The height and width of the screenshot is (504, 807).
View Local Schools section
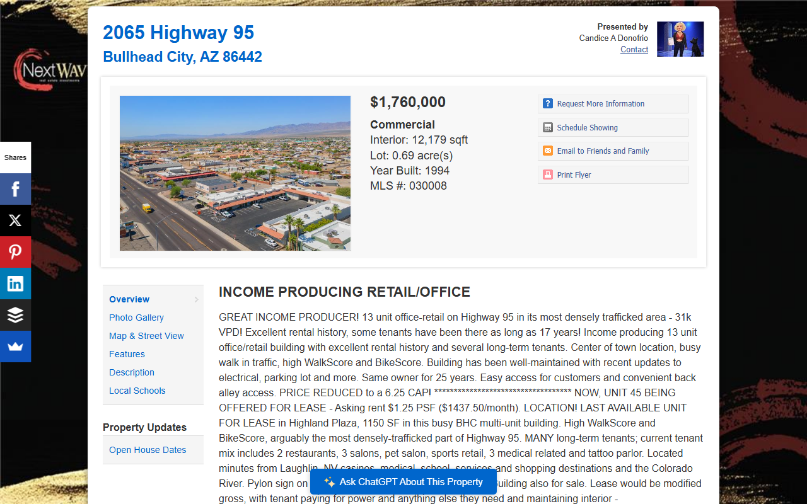(137, 391)
